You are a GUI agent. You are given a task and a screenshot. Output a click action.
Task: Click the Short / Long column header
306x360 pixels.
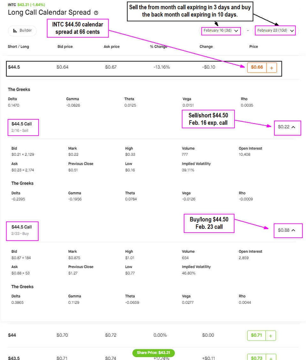click(18, 47)
